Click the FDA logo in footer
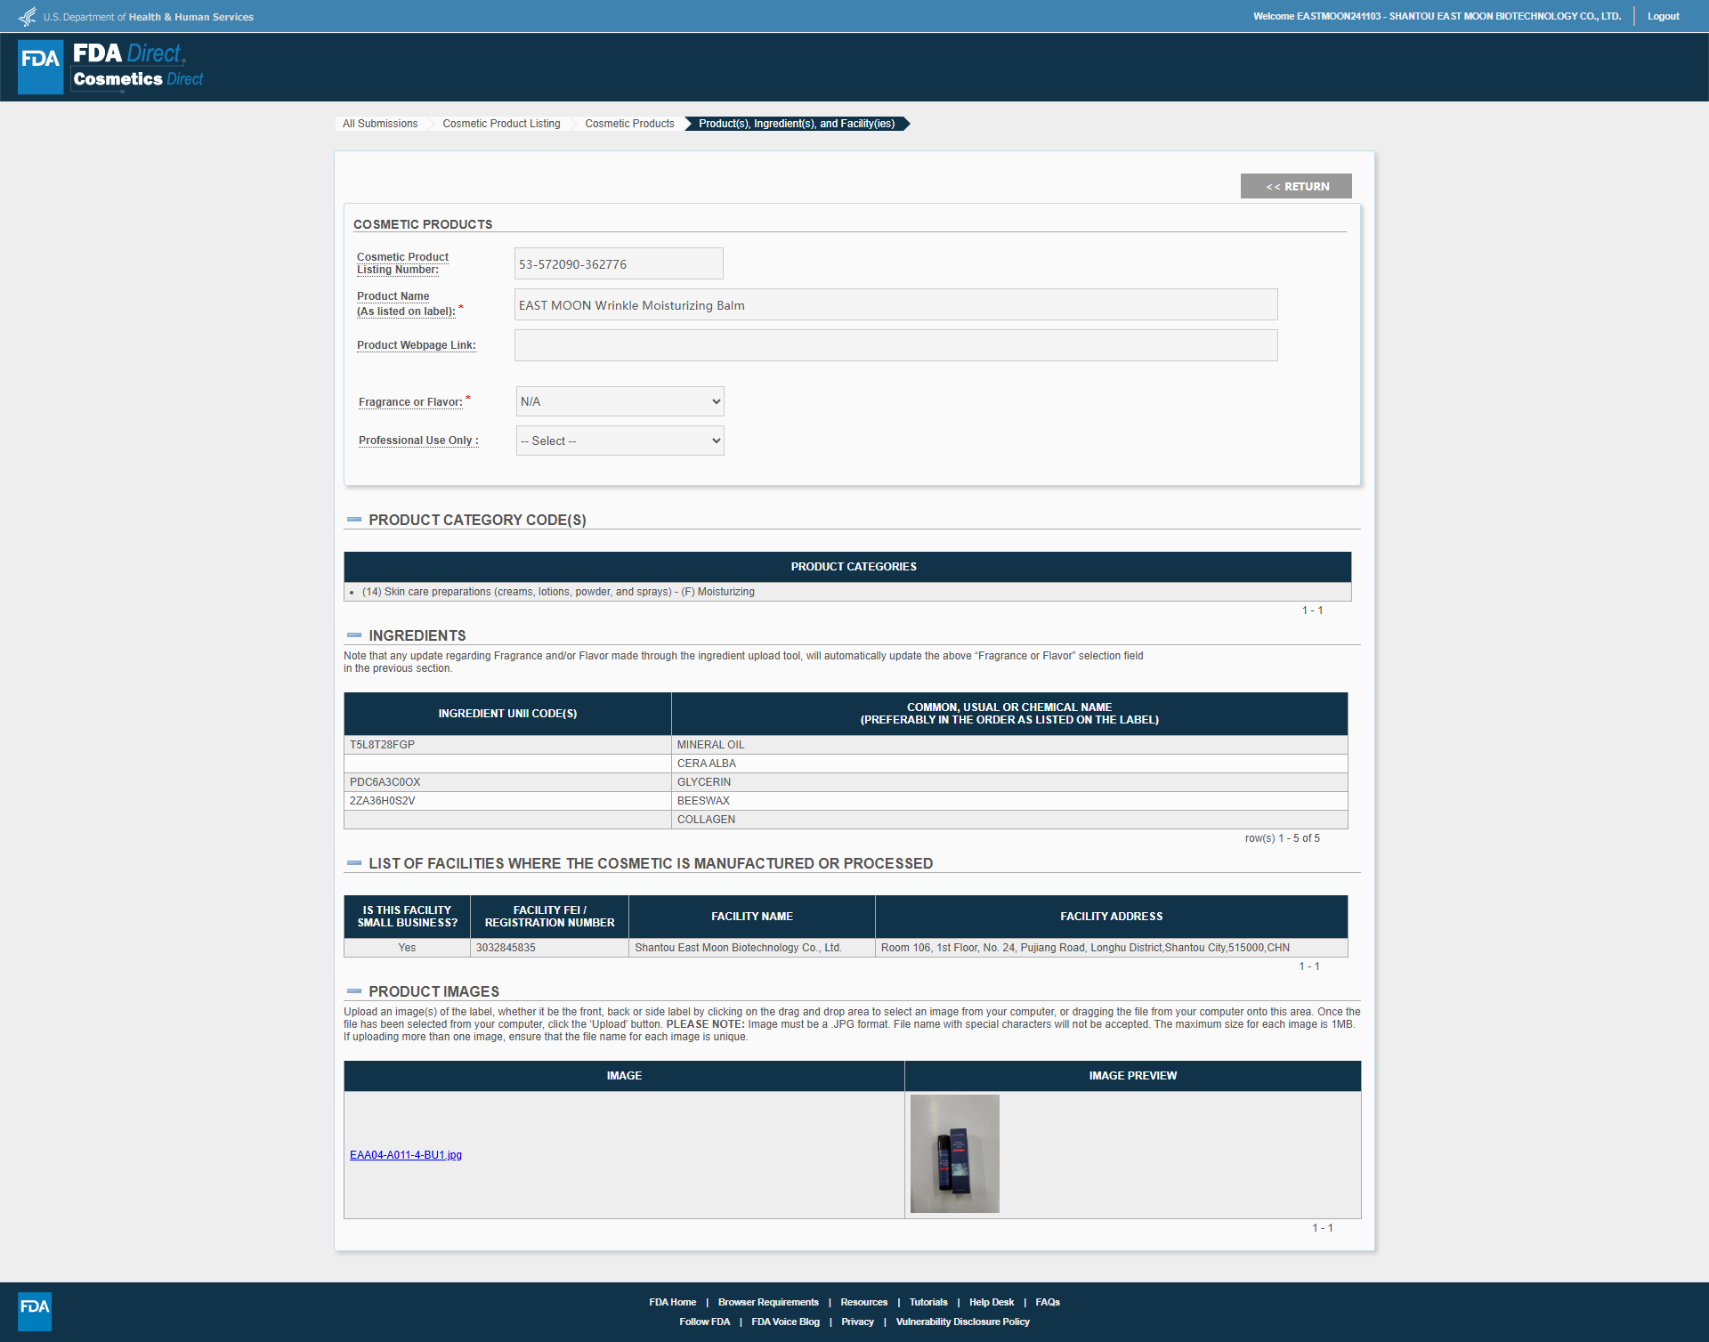1709x1342 pixels. pyautogui.click(x=35, y=1311)
